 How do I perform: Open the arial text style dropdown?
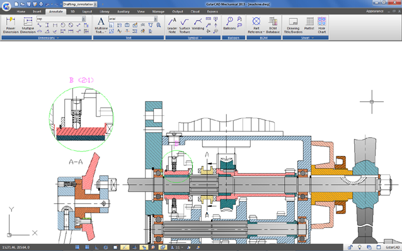[156, 19]
